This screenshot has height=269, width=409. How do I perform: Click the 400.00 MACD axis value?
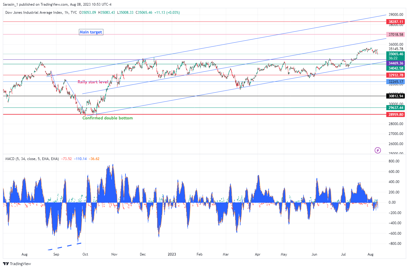[x=394, y=182]
